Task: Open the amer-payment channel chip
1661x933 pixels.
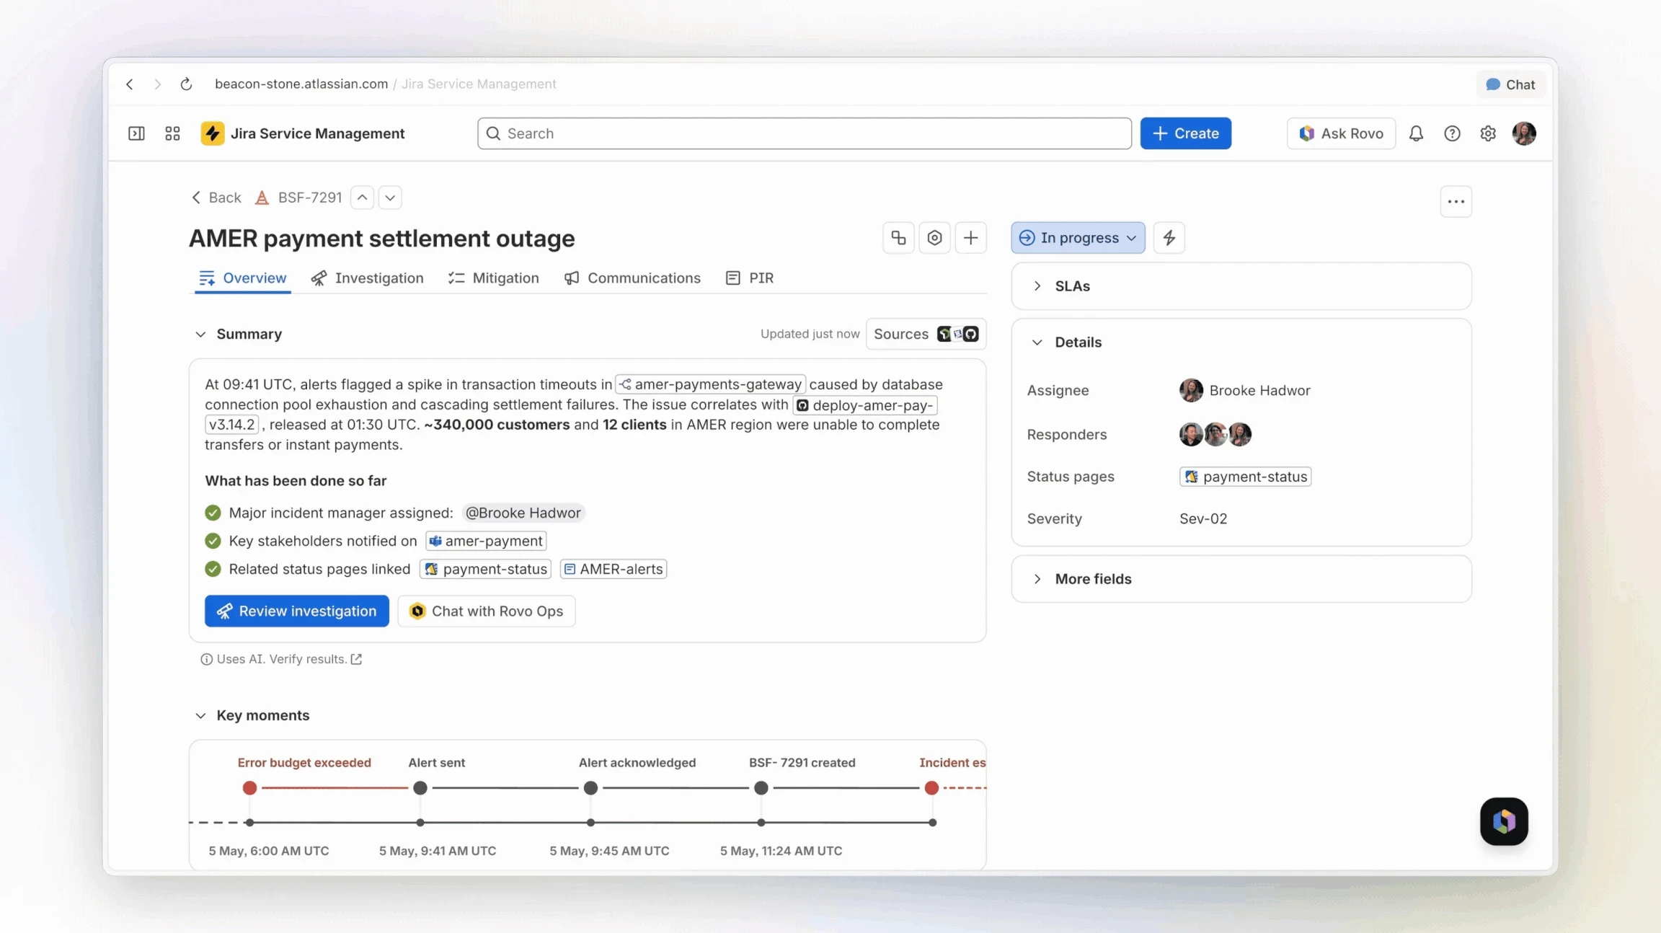Action: [x=486, y=541]
